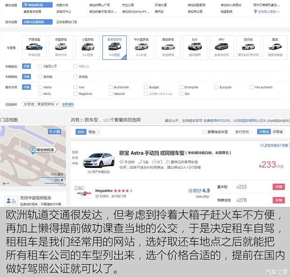Click the 支持中国驾照租车 ID card icon
Screen dimensions: 290x277
point(11,201)
